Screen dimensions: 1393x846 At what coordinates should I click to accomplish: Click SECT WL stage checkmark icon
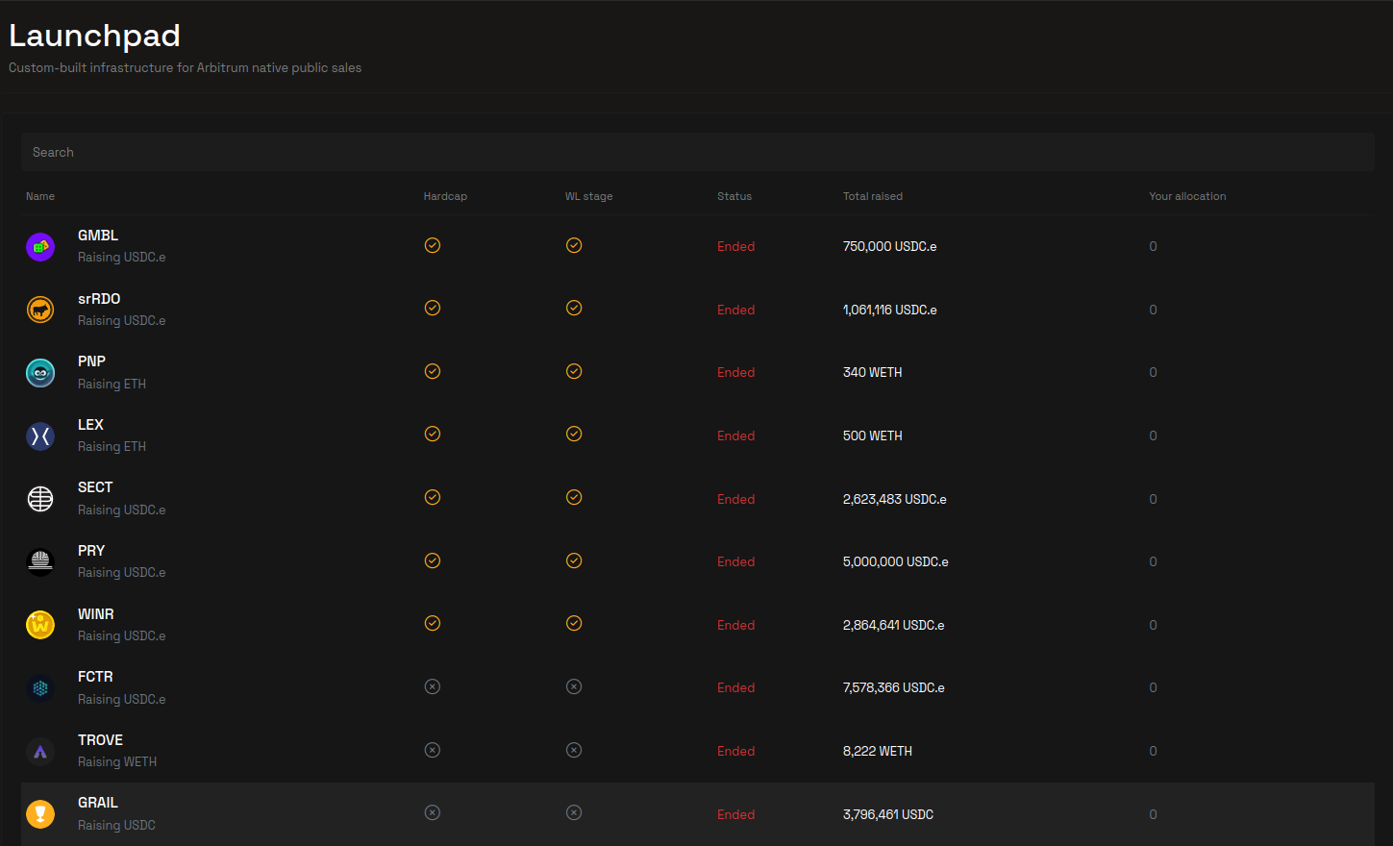tap(574, 497)
